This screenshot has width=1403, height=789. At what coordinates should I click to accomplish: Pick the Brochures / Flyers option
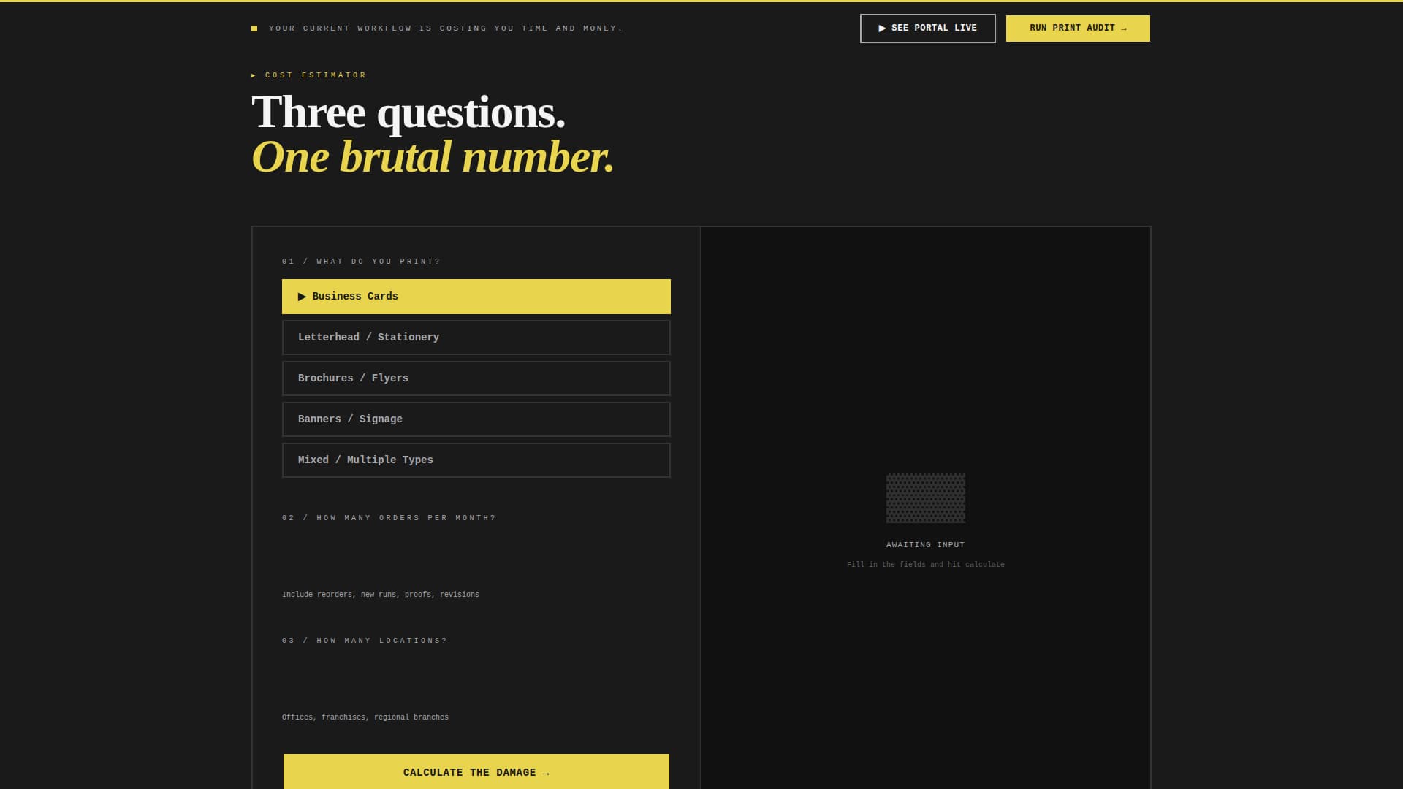coord(476,378)
